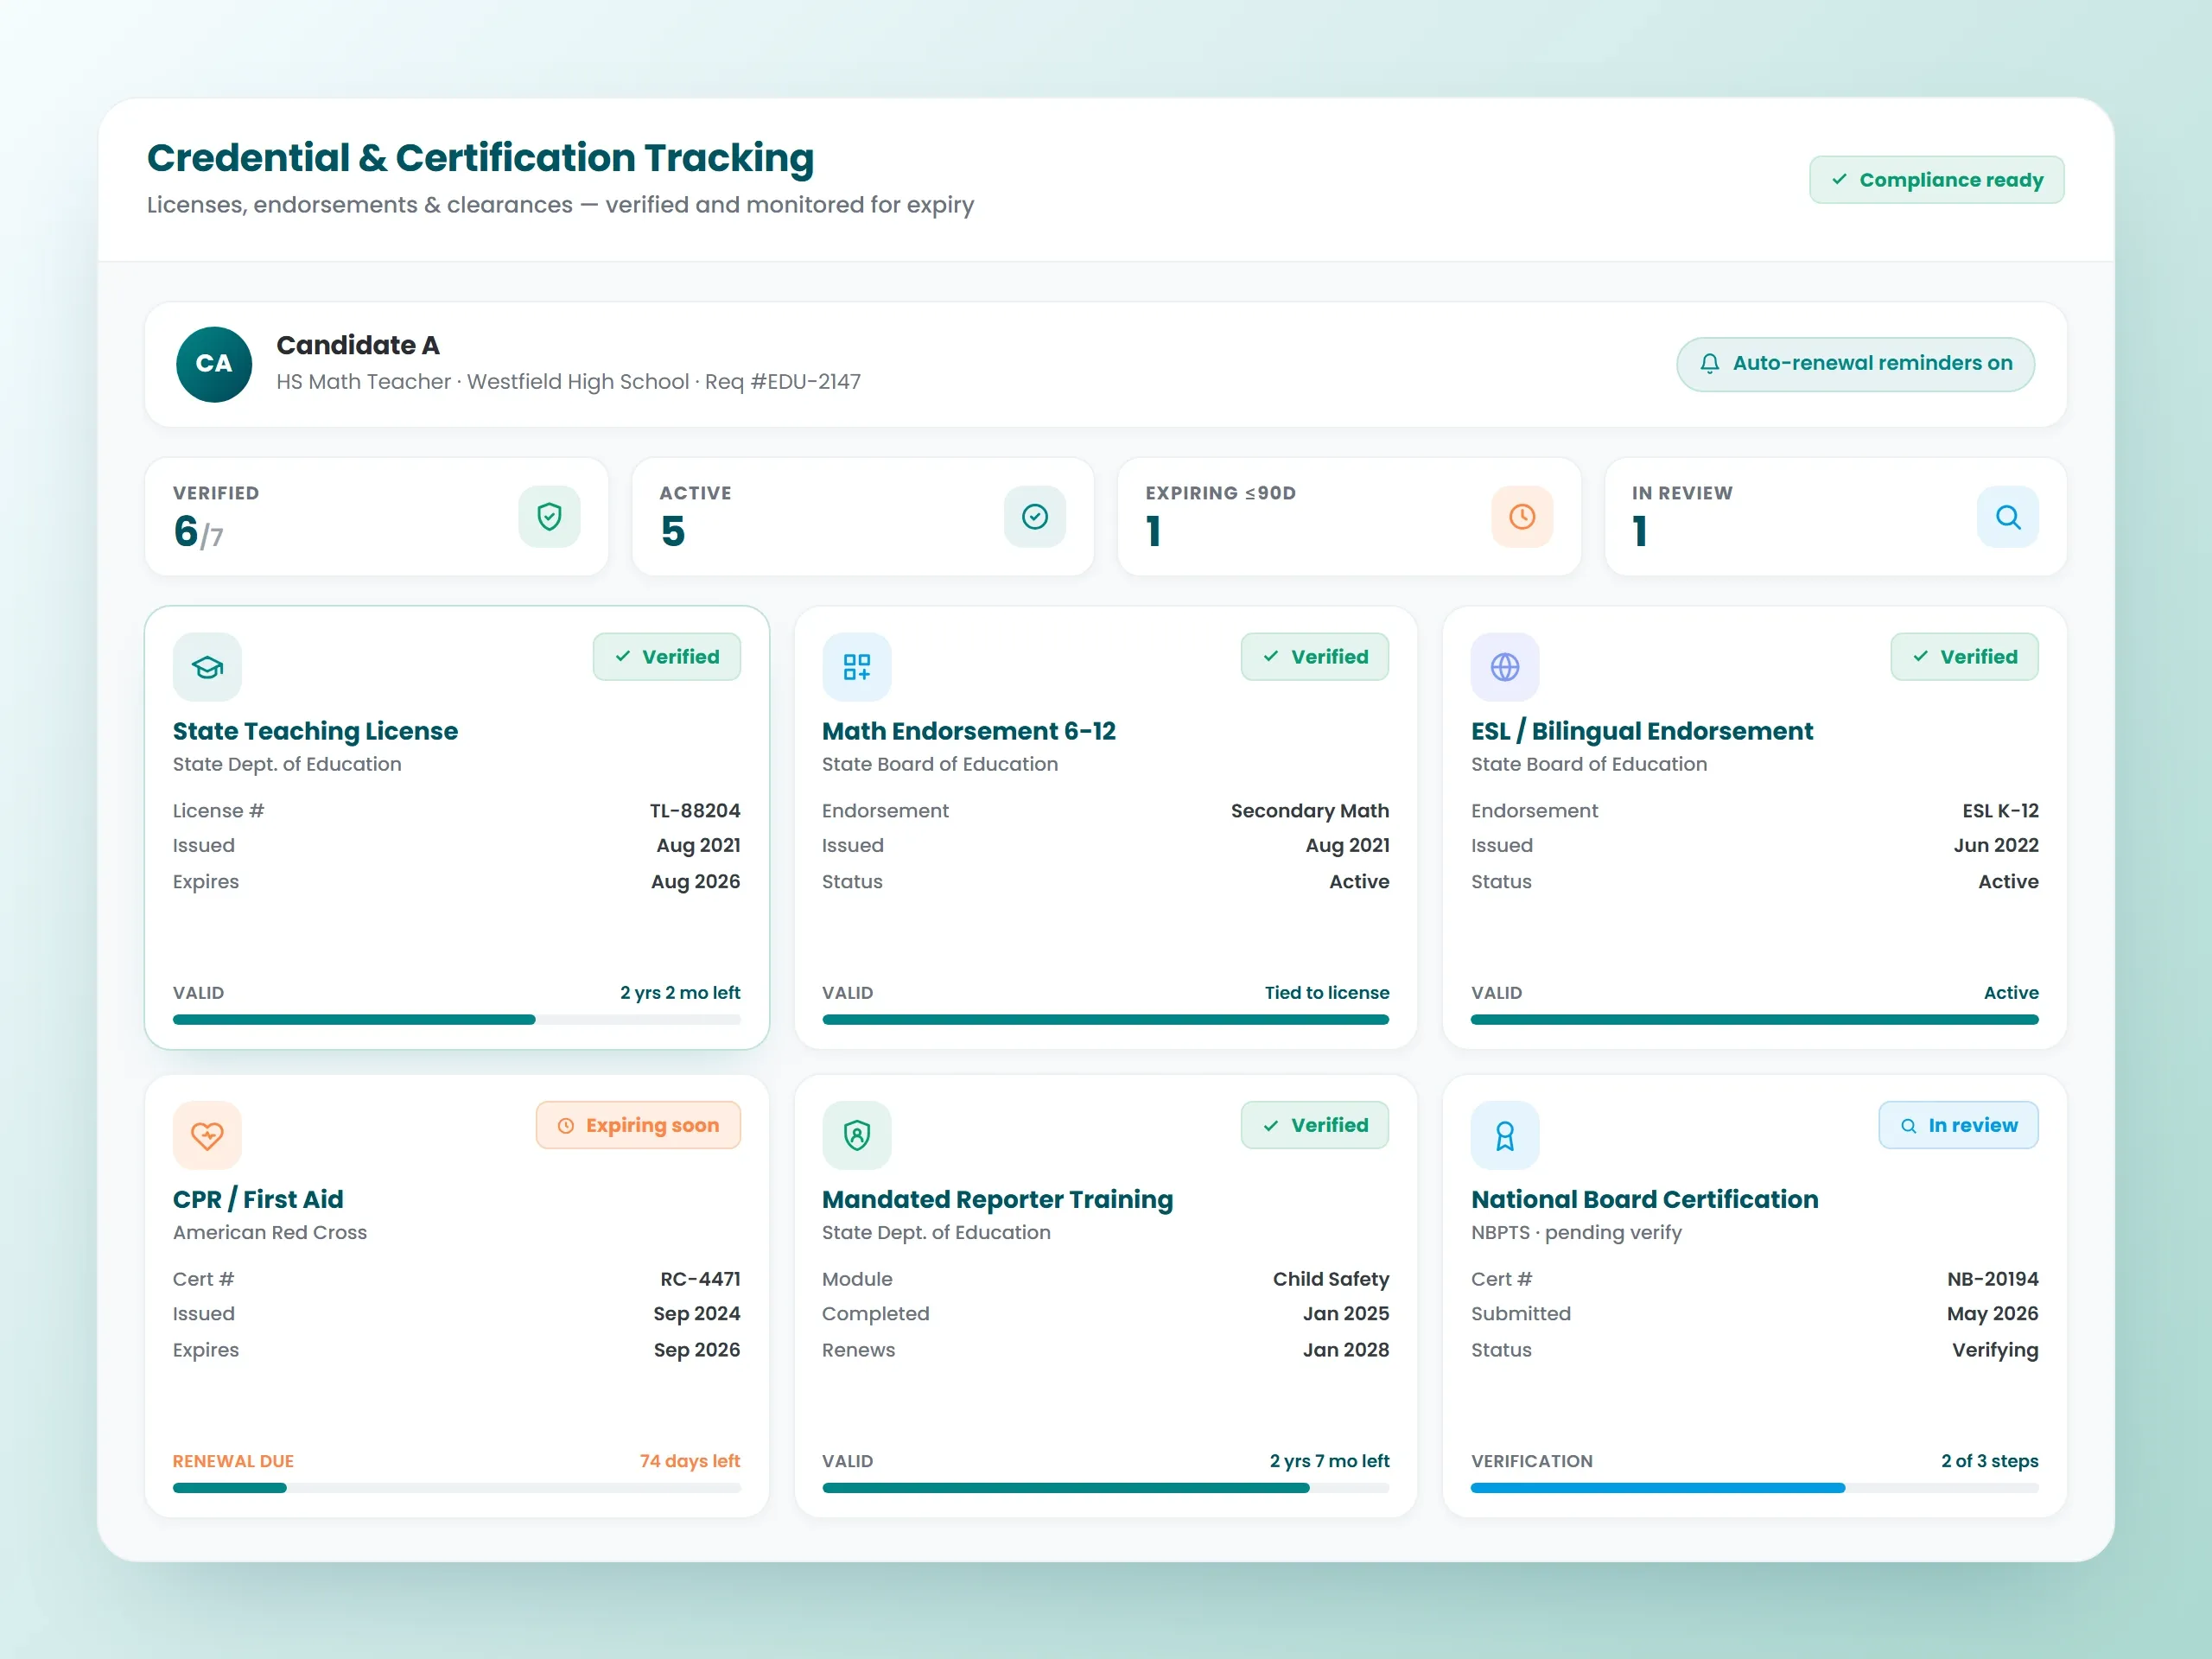Open ESL / Bilingual Endorsement title
The height and width of the screenshot is (1659, 2212).
point(1641,731)
